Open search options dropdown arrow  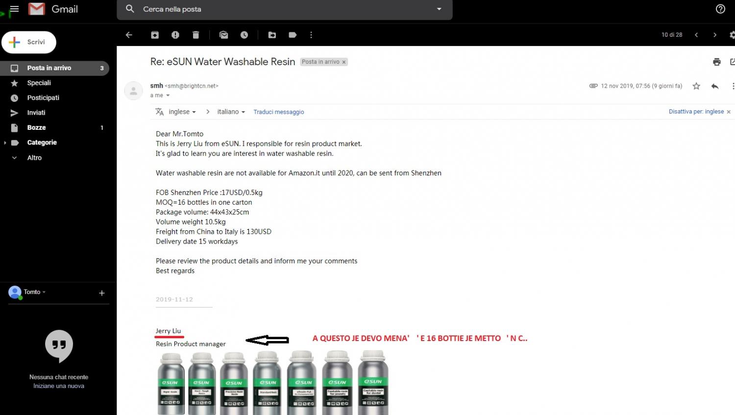coord(439,9)
